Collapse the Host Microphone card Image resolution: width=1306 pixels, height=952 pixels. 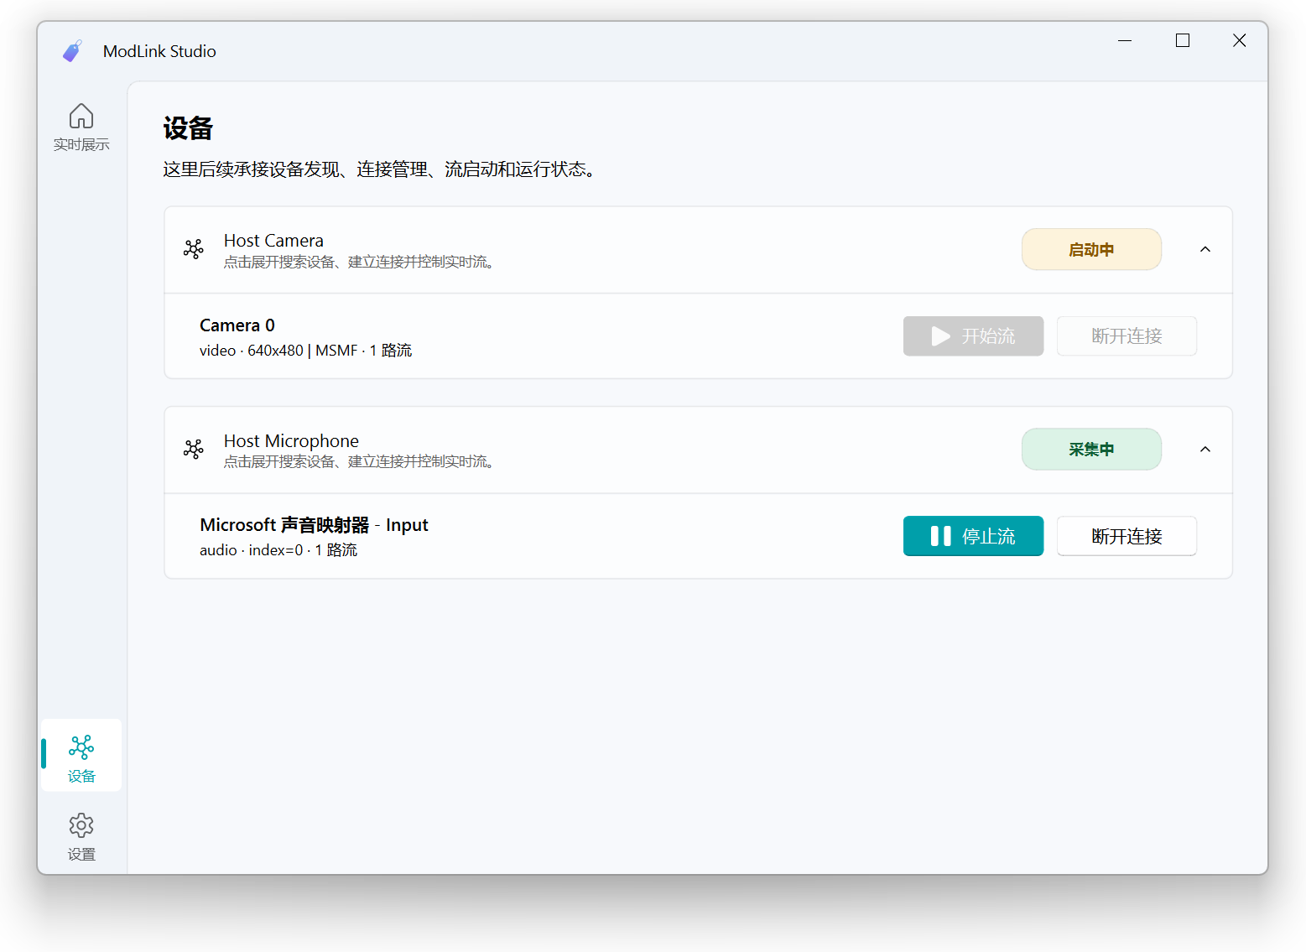point(1205,450)
